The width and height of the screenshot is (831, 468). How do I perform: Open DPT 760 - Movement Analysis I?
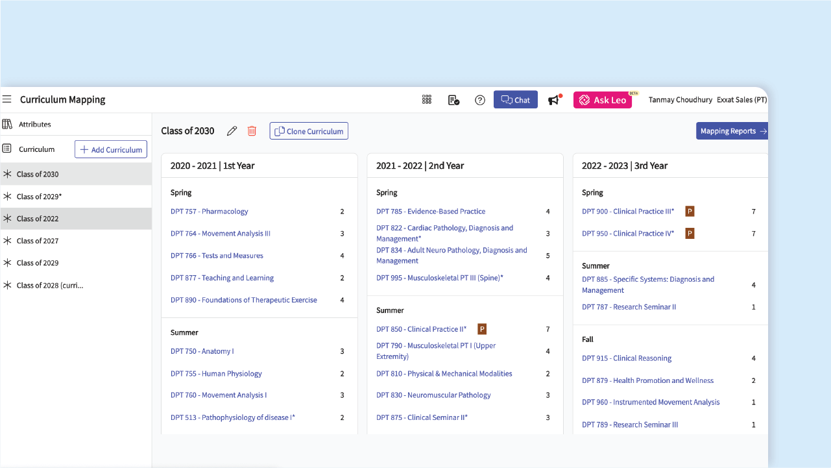219,395
